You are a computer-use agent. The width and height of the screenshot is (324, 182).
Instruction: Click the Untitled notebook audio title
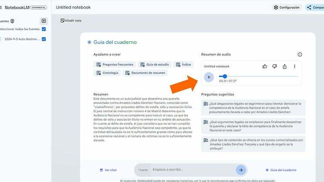coord(217,66)
